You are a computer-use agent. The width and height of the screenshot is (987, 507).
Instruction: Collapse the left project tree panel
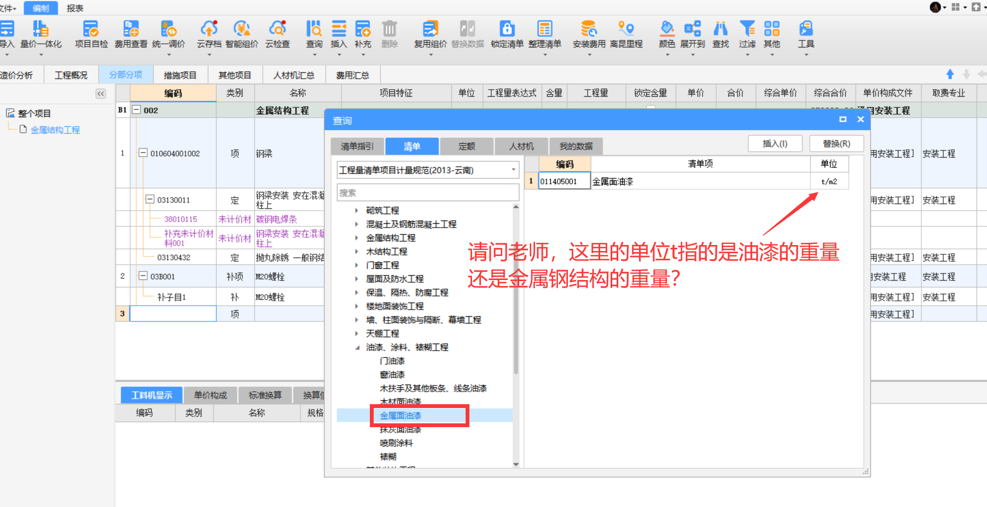point(101,94)
